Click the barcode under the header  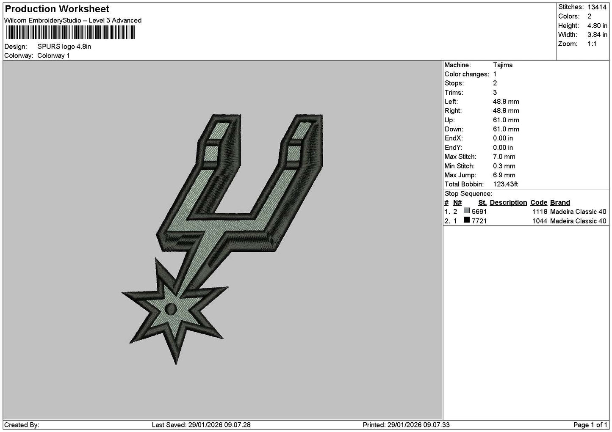click(x=70, y=33)
